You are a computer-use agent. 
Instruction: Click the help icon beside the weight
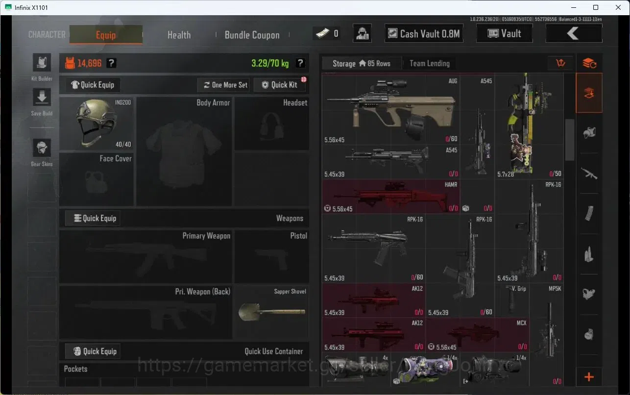(300, 63)
